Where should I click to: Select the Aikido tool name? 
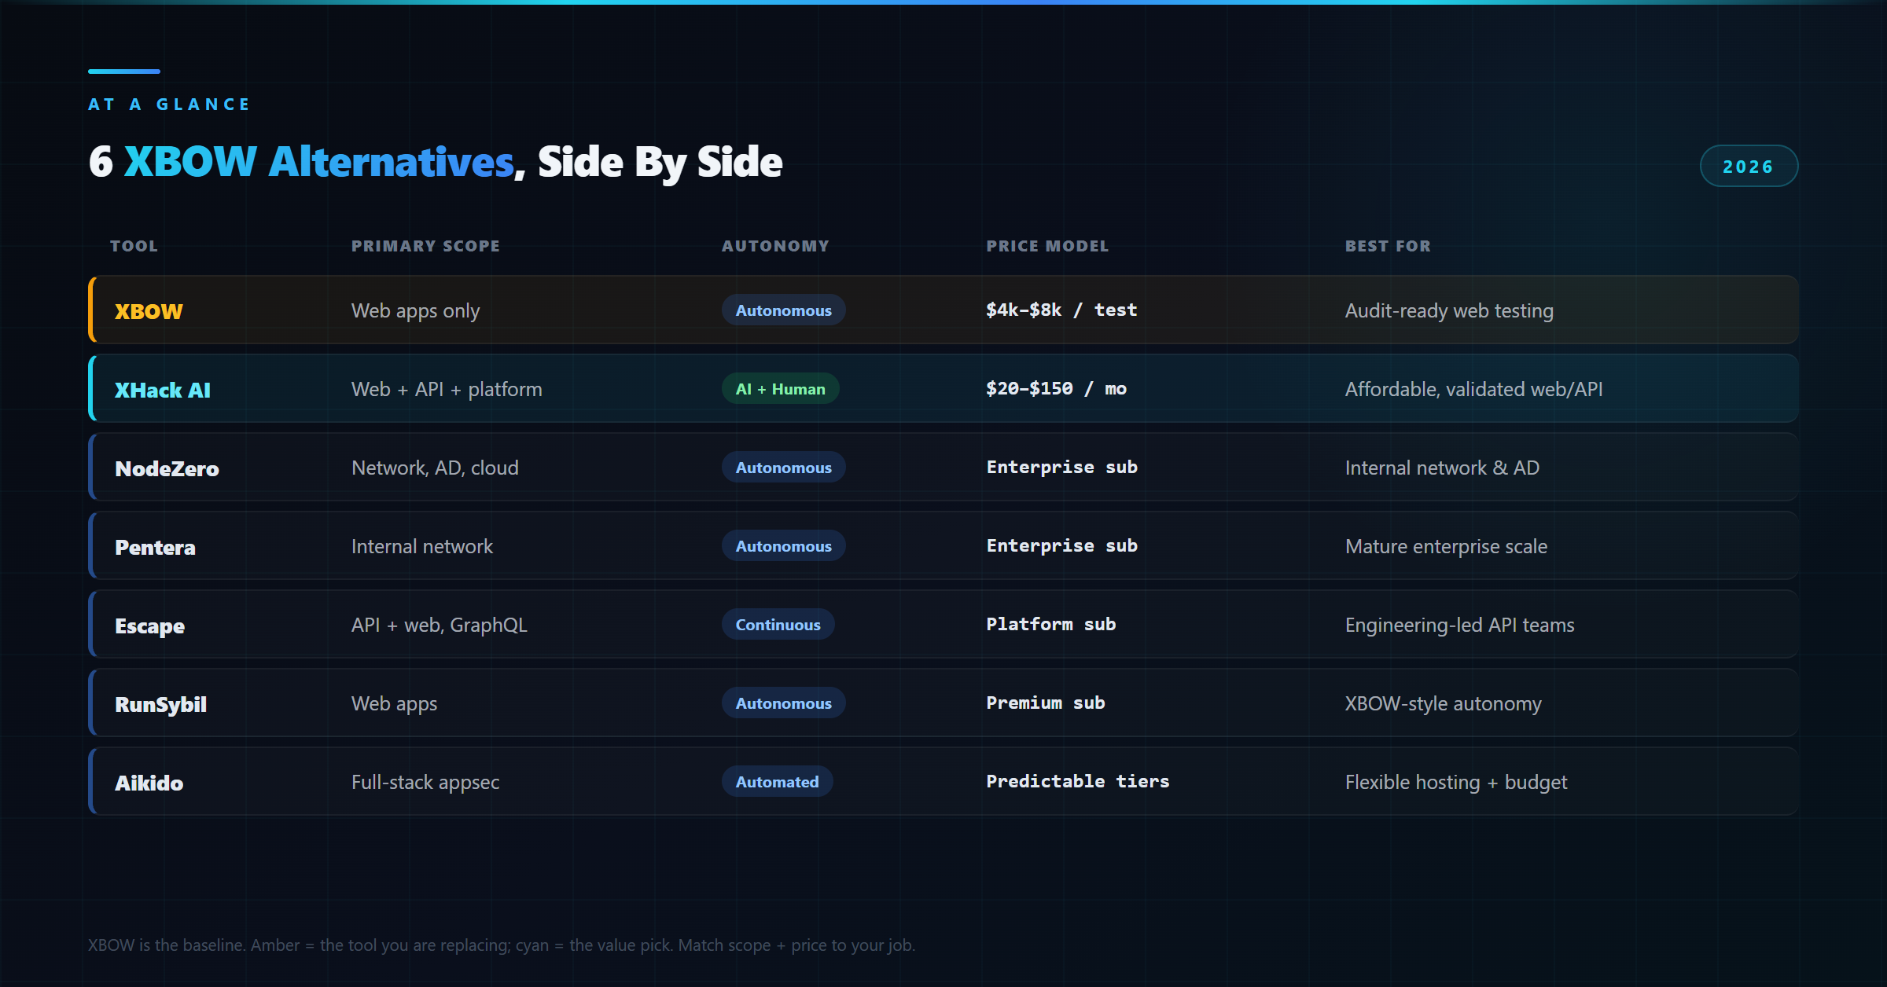pos(149,783)
